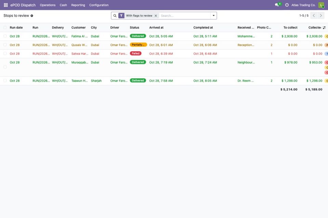This screenshot has width=328, height=218.
Task: Click the '$ 978.00' to collect amount
Action: point(291,62)
